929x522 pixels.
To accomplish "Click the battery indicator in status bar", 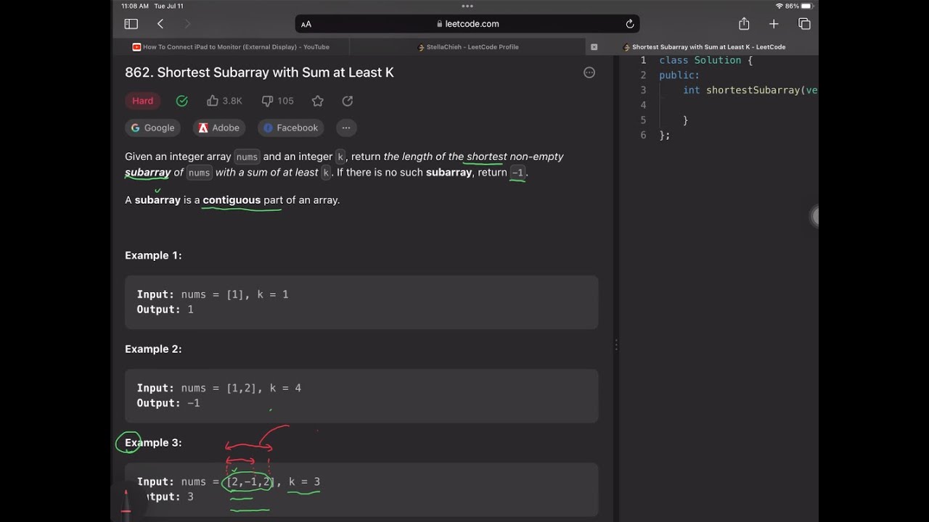I will point(806,6).
